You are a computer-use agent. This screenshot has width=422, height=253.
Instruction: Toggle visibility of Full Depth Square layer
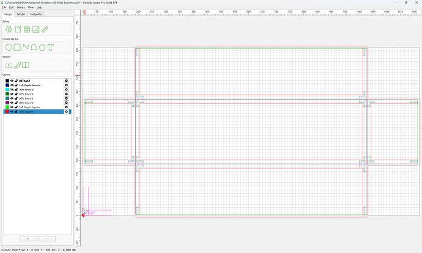click(x=12, y=107)
